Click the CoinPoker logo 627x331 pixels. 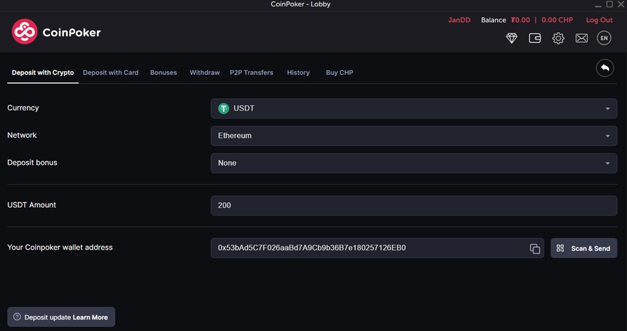[57, 32]
